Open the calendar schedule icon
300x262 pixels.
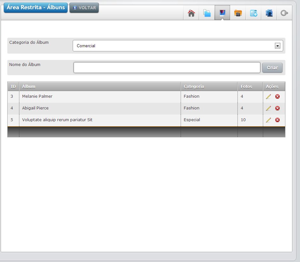pyautogui.click(x=254, y=13)
